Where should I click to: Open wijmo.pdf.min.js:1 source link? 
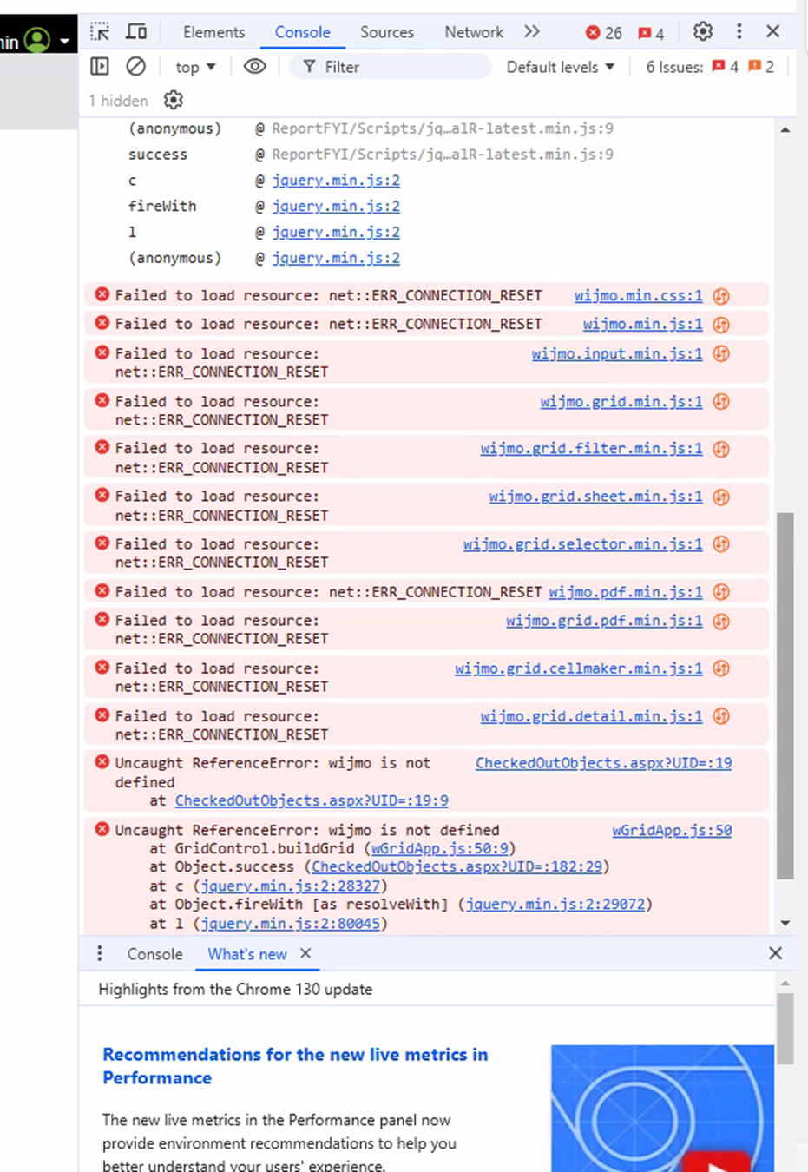coord(626,592)
